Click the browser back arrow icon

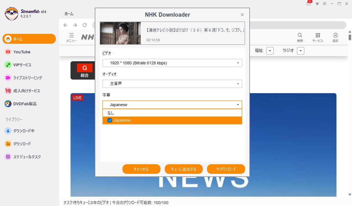65,25
